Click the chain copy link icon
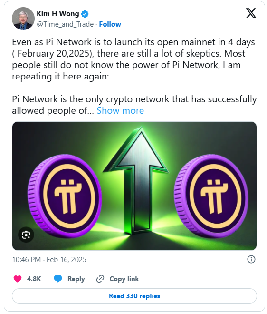The width and height of the screenshot is (267, 314). [100, 279]
